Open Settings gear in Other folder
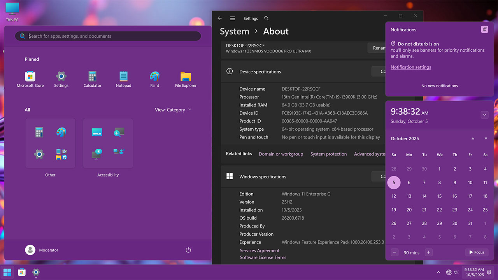498x280 pixels. coord(39,154)
